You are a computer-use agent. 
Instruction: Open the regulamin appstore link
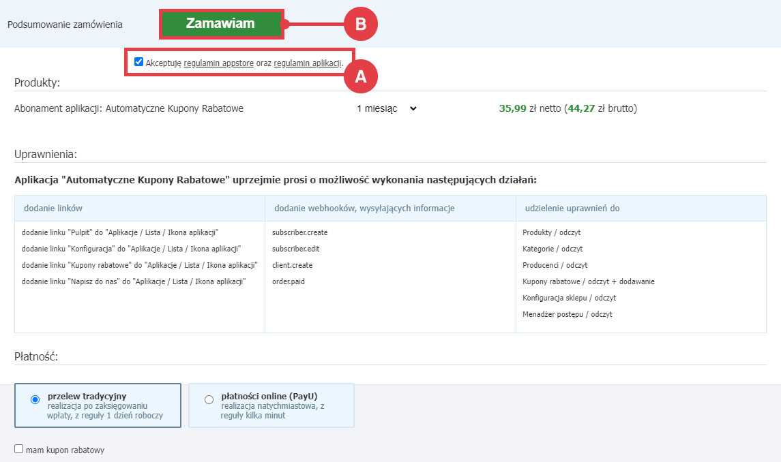[218, 63]
